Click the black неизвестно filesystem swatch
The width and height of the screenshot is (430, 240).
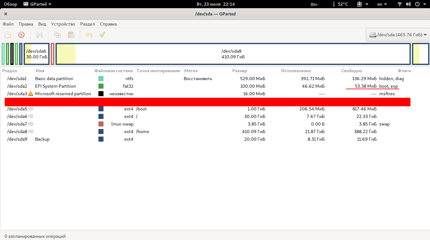pyautogui.click(x=101, y=94)
